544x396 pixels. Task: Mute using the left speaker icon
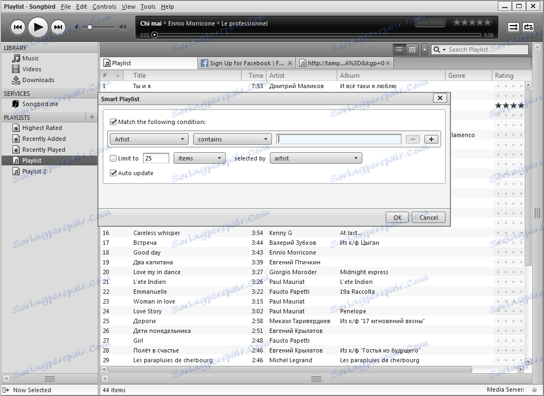(77, 27)
